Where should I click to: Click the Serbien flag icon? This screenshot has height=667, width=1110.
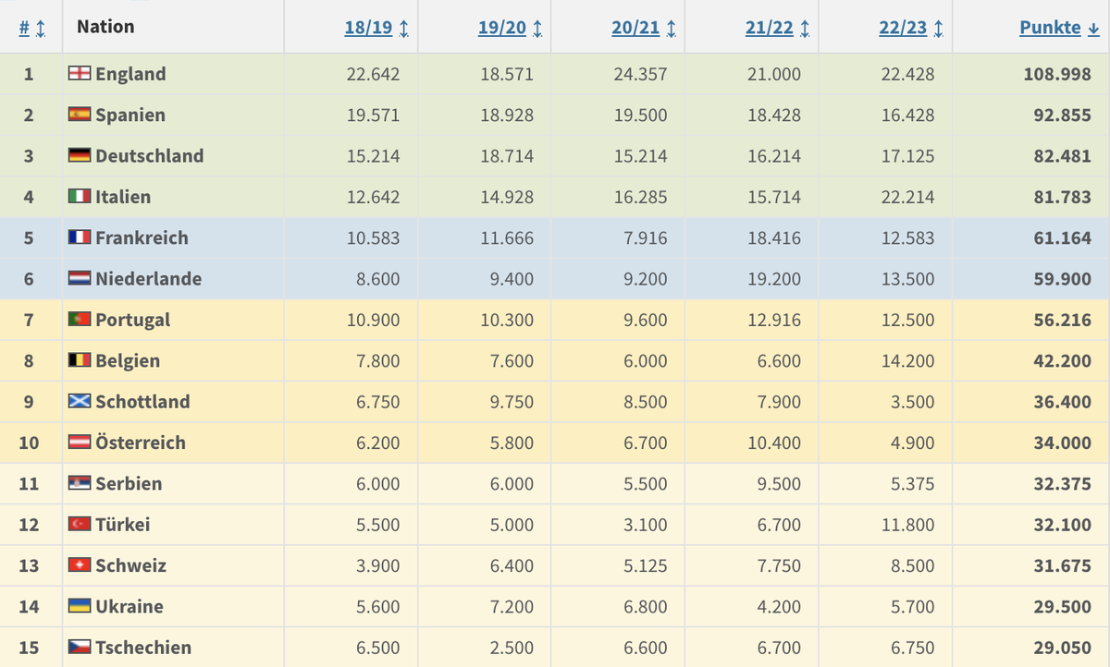click(x=80, y=483)
